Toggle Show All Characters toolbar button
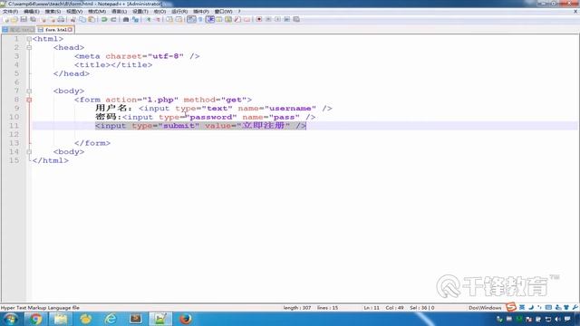580x326 pixels. (x=200, y=19)
